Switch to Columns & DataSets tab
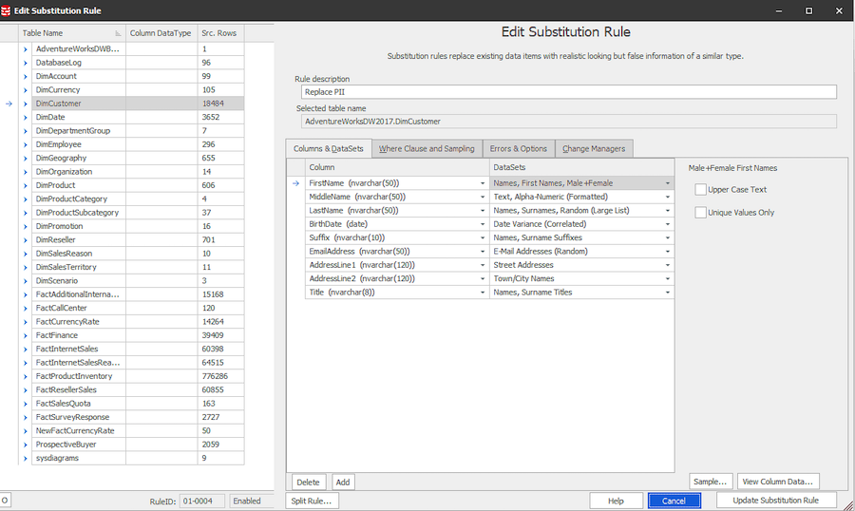The height and width of the screenshot is (511, 855). tap(329, 148)
